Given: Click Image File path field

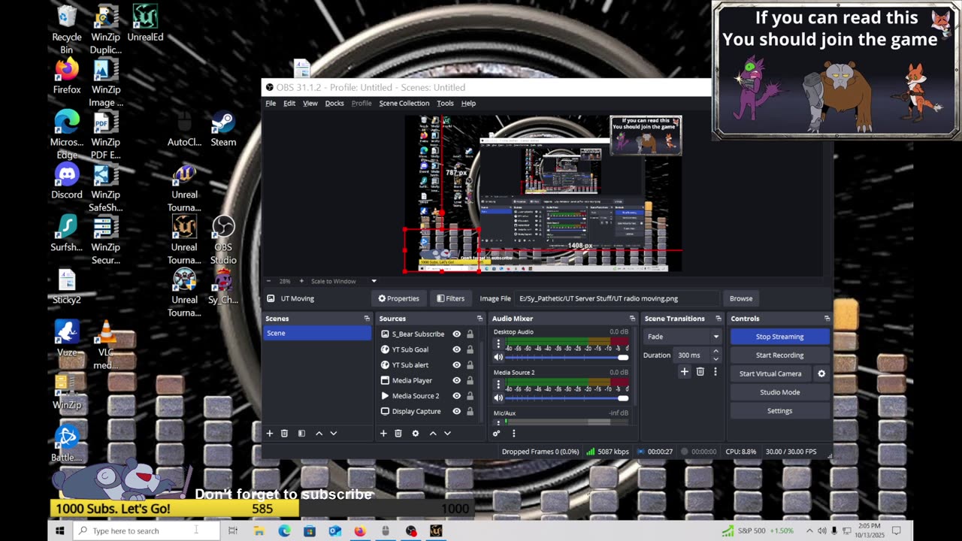Looking at the screenshot, I should pos(617,298).
